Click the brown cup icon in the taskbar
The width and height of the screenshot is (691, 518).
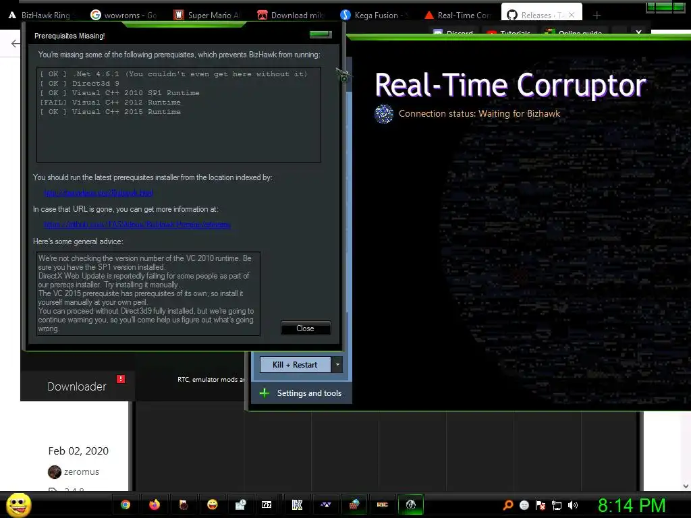(184, 505)
